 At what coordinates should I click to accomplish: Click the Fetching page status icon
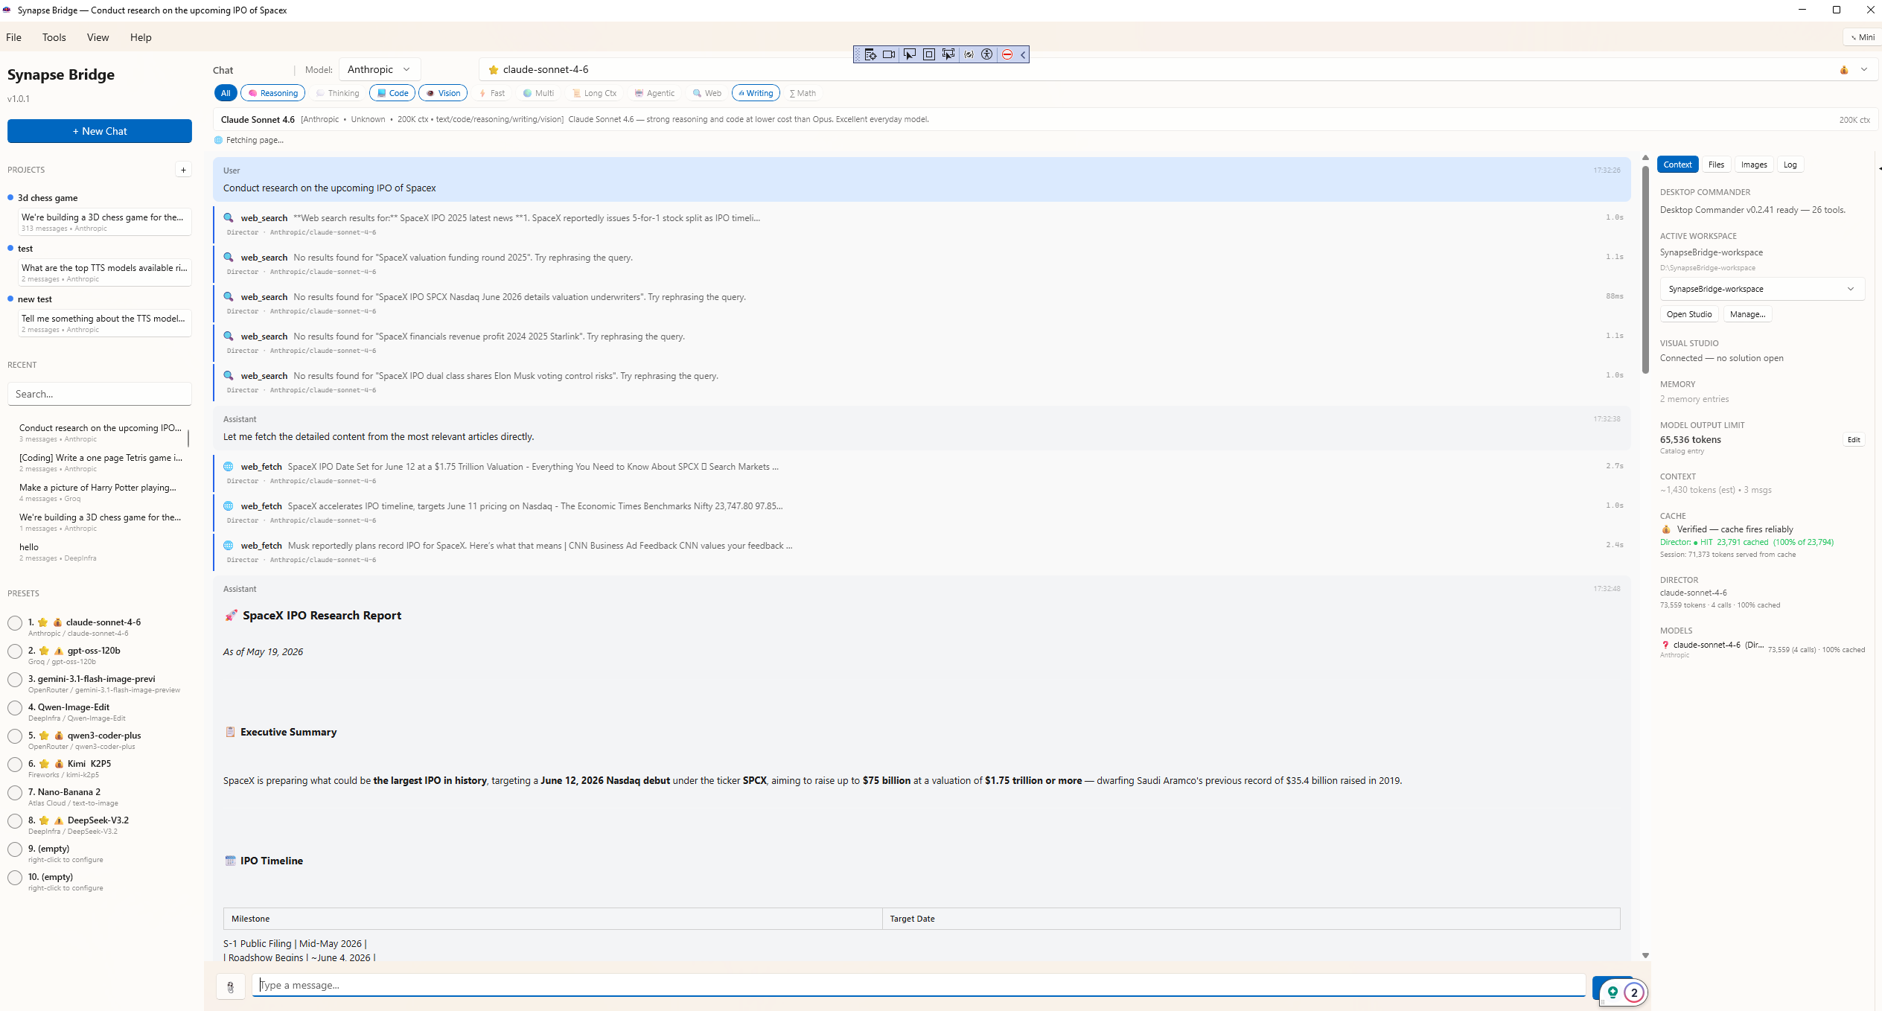(218, 140)
